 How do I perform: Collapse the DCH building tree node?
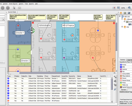coord(125,21)
